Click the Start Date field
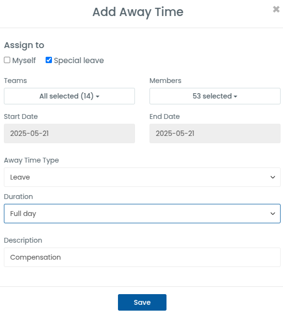Image resolution: width=283 pixels, height=315 pixels. [69, 133]
